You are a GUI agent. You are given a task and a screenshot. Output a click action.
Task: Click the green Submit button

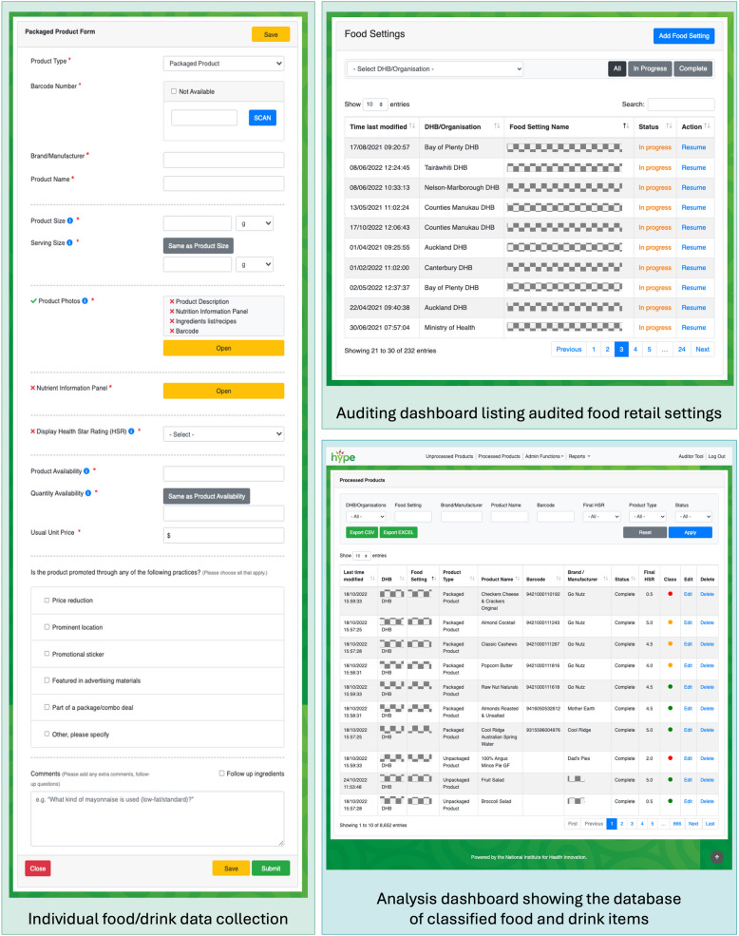point(271,868)
